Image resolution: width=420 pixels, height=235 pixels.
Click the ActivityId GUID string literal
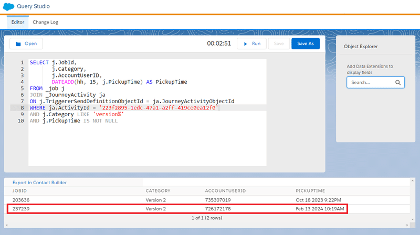pyautogui.click(x=159, y=108)
